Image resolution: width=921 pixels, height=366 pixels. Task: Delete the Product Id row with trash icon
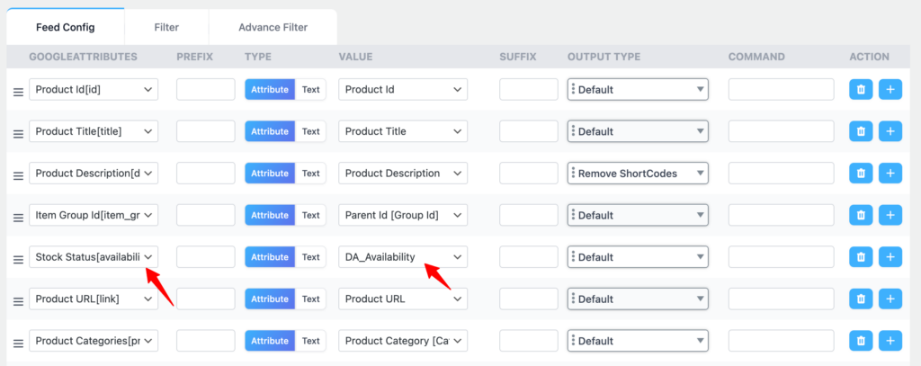[861, 90]
